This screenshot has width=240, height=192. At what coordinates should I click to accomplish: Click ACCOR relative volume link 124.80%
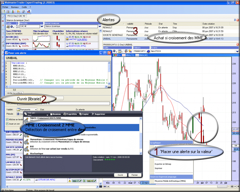point(82,39)
